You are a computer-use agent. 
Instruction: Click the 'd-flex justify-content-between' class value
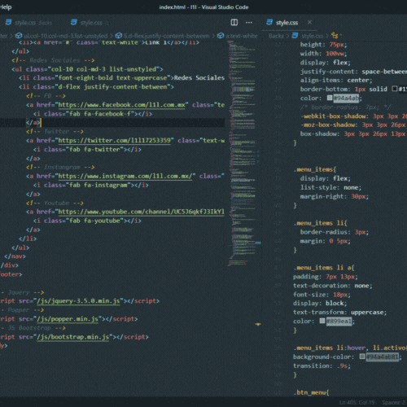click(112, 87)
